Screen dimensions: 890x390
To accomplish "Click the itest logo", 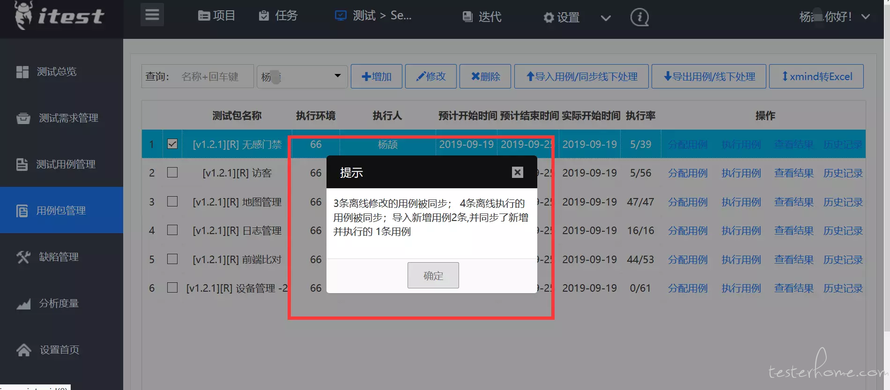I will (x=59, y=15).
